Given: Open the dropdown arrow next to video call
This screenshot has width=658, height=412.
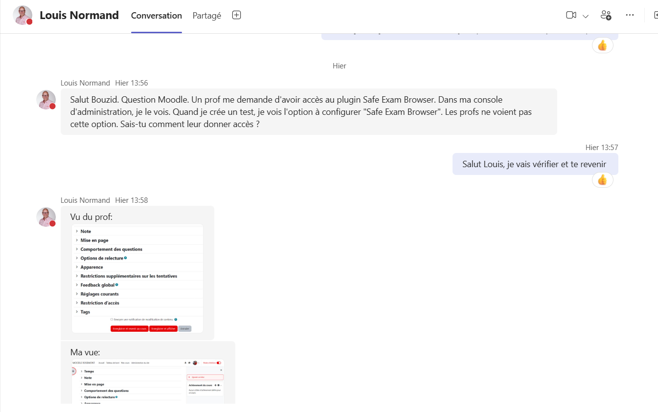Looking at the screenshot, I should tap(586, 16).
